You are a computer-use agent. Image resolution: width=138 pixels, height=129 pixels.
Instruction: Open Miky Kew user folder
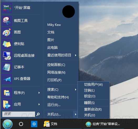pyautogui.click(x=54, y=25)
